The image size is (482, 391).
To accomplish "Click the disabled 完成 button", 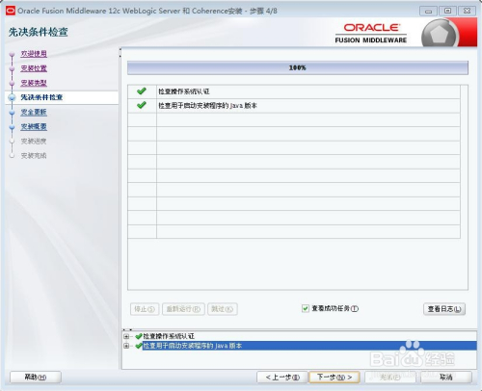I will click(x=390, y=378).
